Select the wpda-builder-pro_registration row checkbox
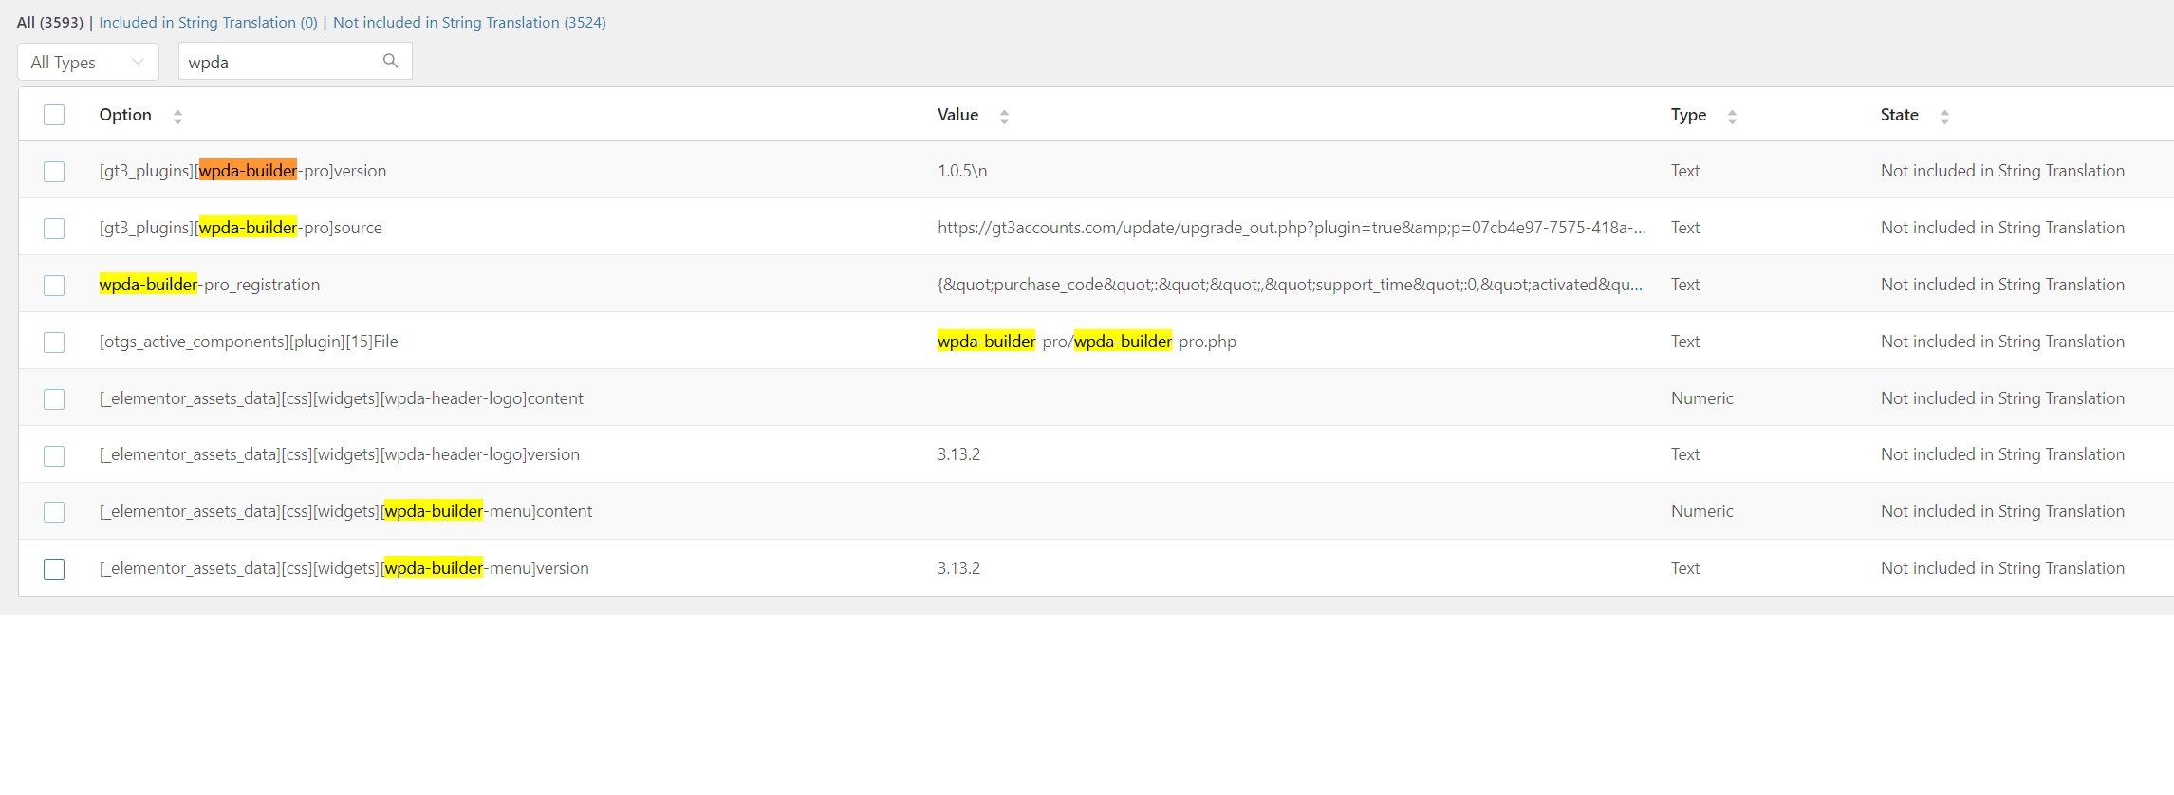Viewport: 2174px width, 795px height. 54,285
